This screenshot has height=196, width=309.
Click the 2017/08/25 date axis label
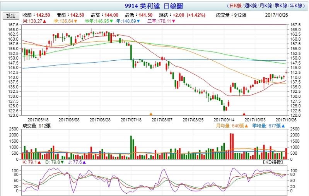193,120
